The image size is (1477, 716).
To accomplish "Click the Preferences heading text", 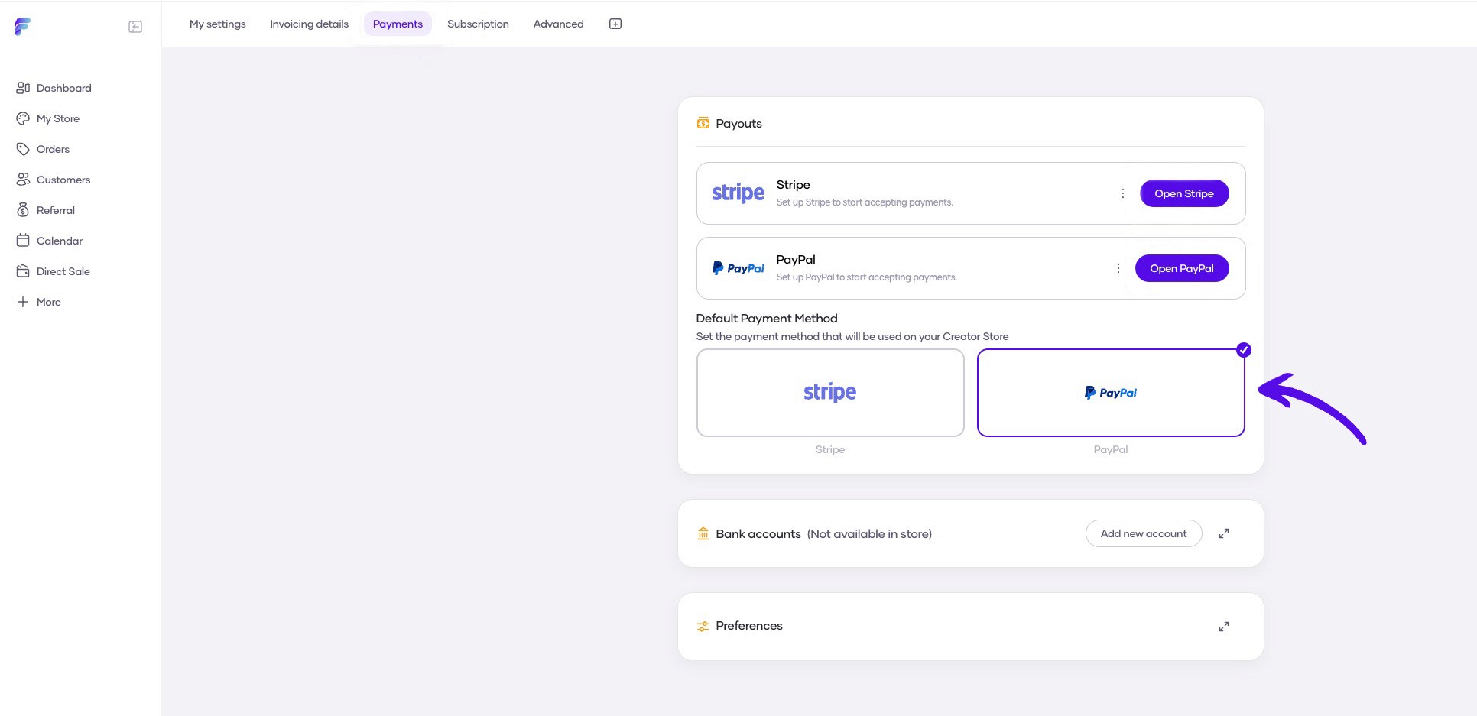I will point(749,626).
